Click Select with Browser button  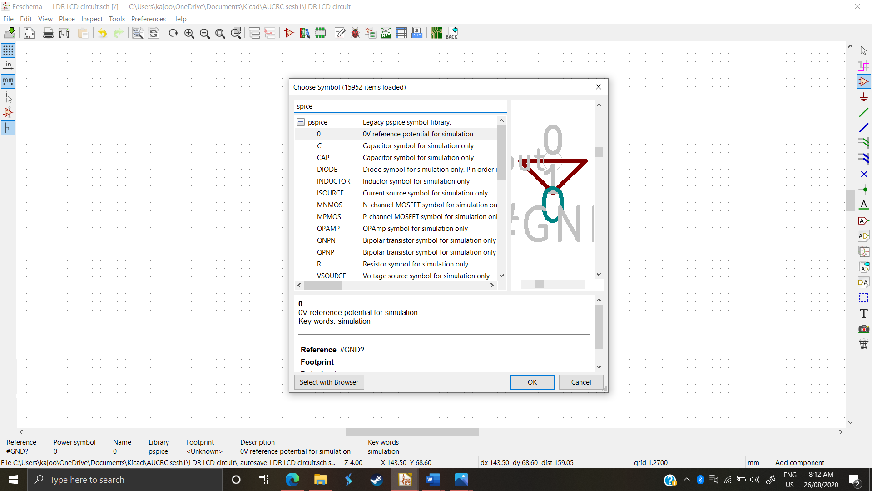[329, 382]
